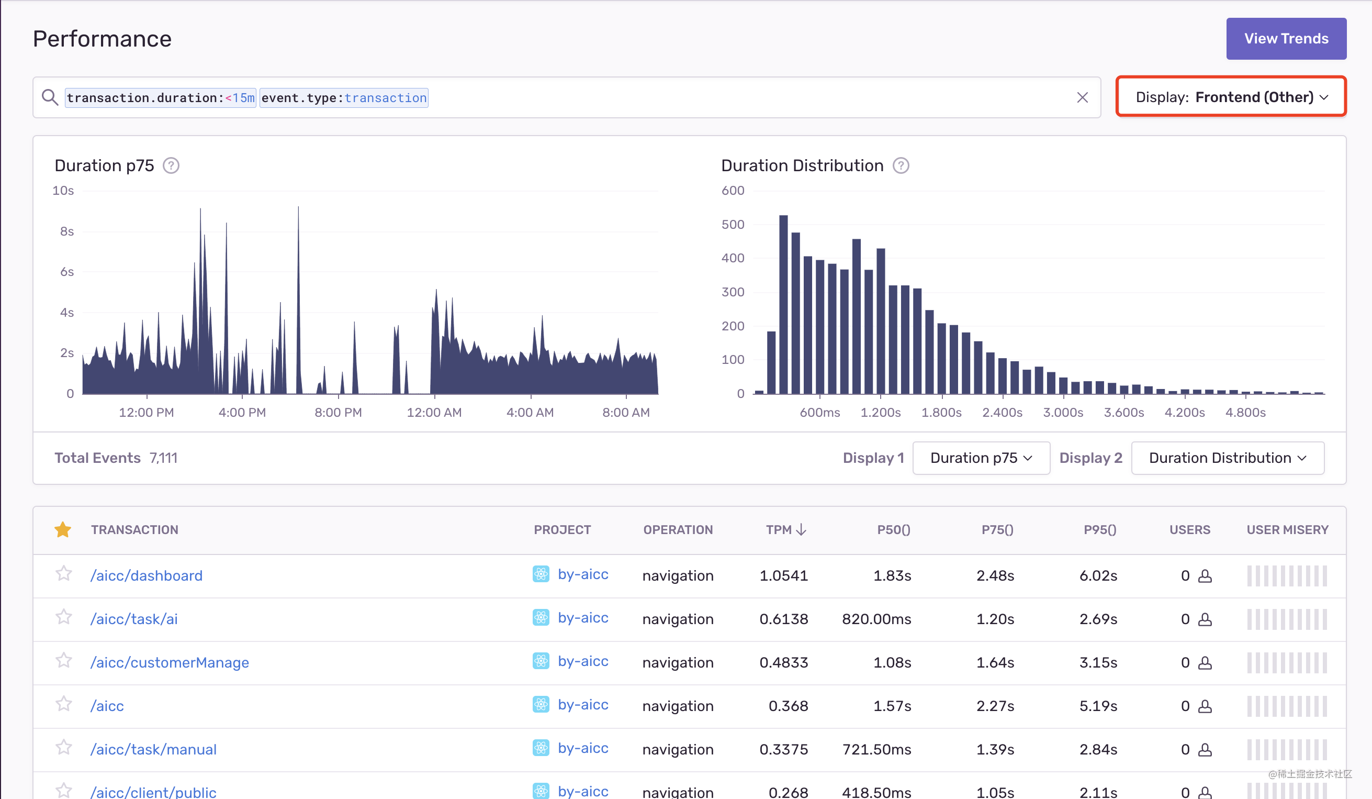Screen dimensions: 1372x799
Task: Sort by the USER MISERY column header
Action: pos(1287,529)
